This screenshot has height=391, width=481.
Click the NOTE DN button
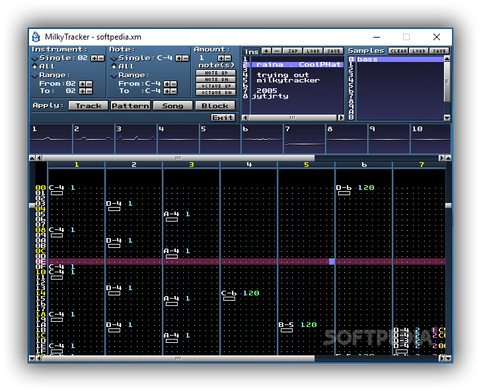[x=216, y=80]
